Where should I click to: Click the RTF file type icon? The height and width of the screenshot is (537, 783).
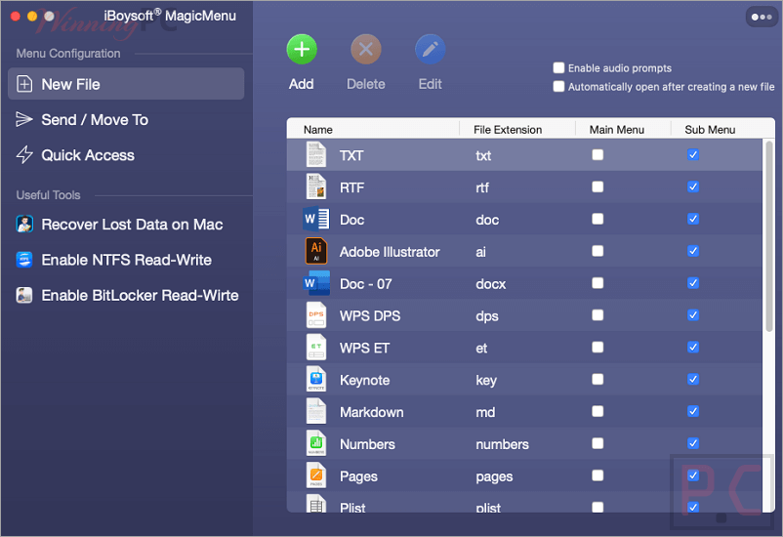point(316,186)
